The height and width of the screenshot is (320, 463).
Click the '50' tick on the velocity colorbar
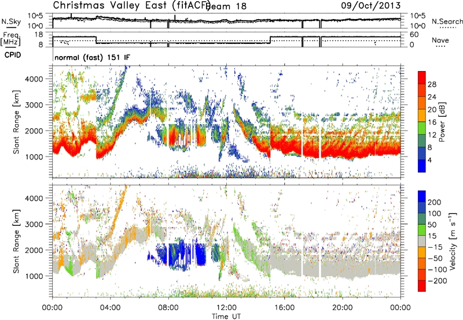pyautogui.click(x=432, y=225)
